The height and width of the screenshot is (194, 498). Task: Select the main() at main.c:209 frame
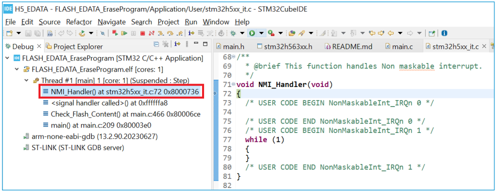pyautogui.click(x=97, y=125)
